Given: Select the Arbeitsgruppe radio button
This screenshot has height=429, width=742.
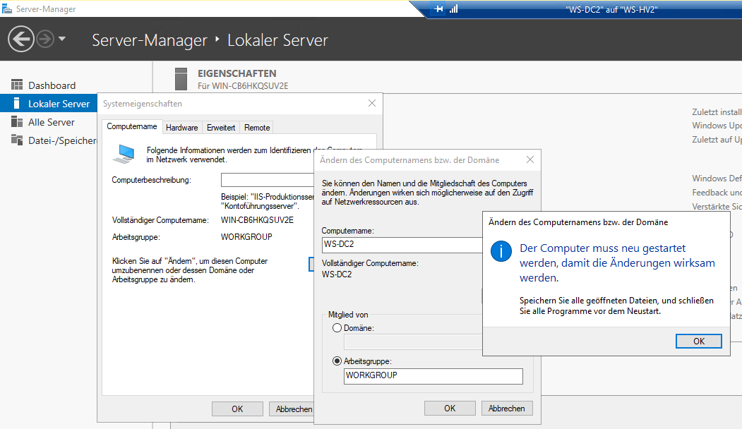Looking at the screenshot, I should pyautogui.click(x=337, y=361).
